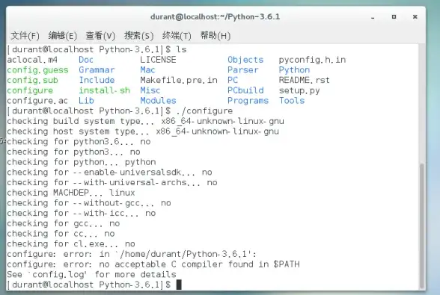Click the 'checking for python... python' line
Image resolution: width=440 pixels, height=295 pixels.
82,162
